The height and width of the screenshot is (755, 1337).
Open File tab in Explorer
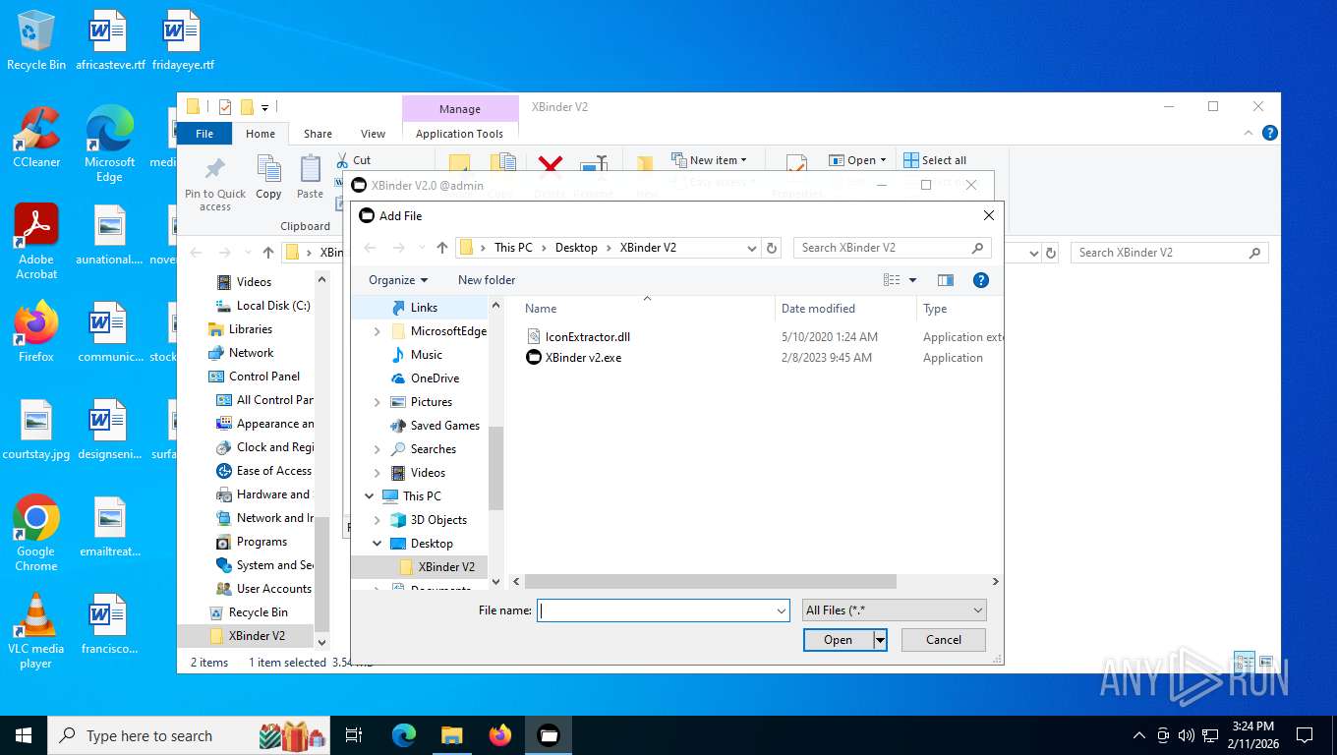(204, 134)
